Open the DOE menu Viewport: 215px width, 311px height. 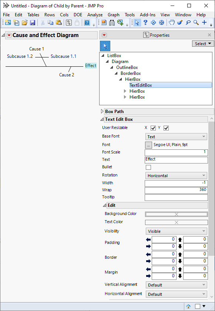pos(78,15)
